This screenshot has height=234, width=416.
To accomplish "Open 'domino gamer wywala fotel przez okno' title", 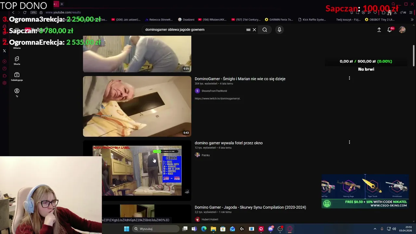I will [228, 143].
